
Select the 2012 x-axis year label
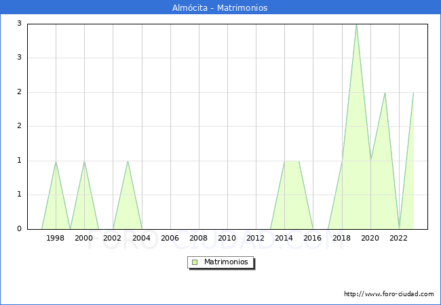256,239
